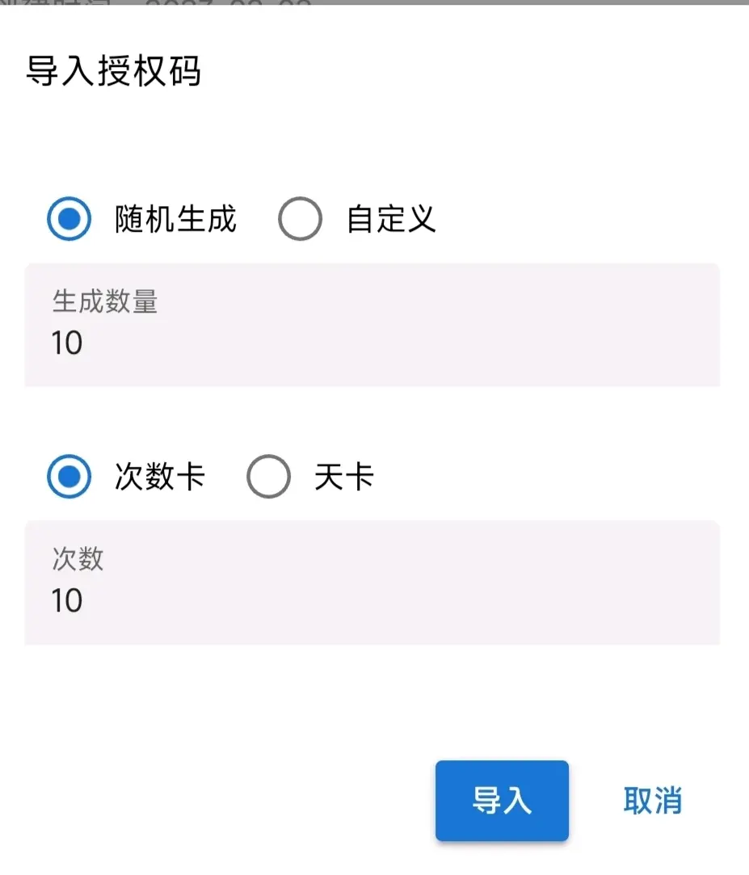Screen dimensions: 749x875
Task: Click the 随机生成 text label
Action: 176,218
